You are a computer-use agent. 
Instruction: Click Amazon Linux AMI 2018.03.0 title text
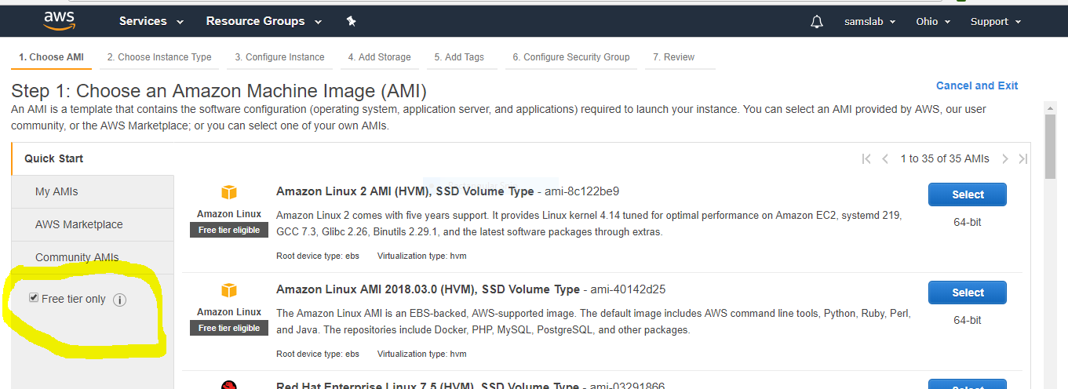[x=428, y=289]
